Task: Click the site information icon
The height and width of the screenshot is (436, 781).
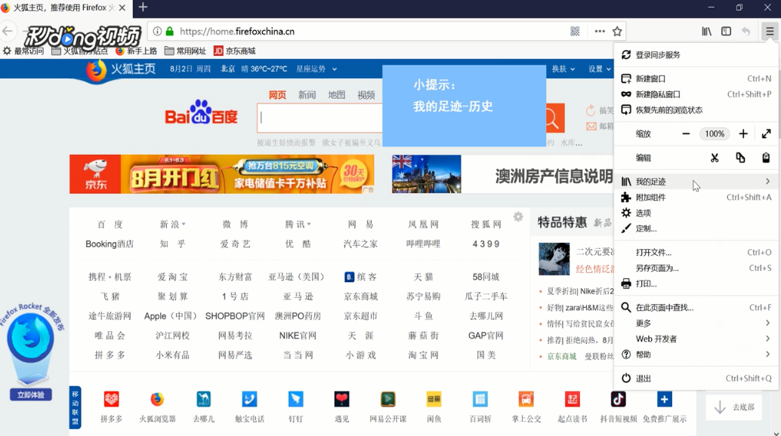Action: coord(157,32)
